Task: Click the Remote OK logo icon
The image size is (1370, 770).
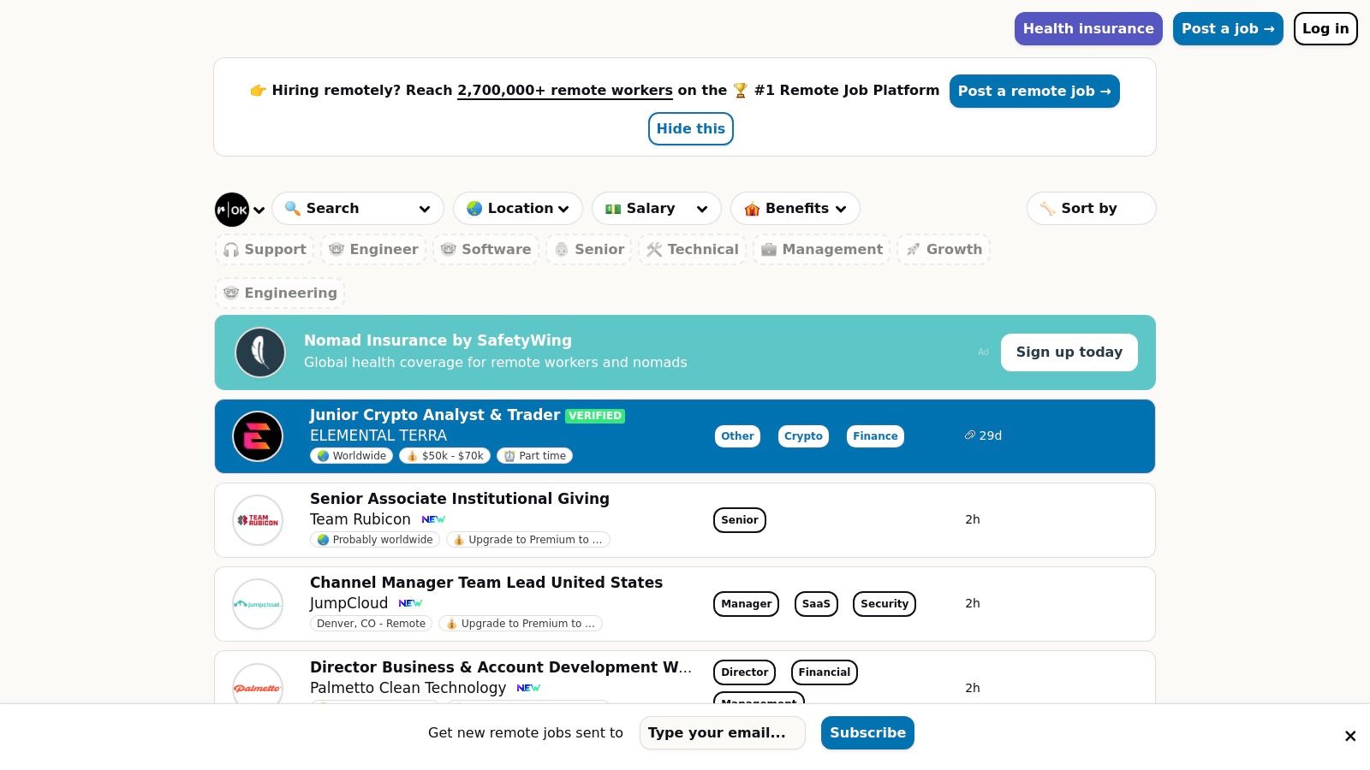Action: (232, 210)
